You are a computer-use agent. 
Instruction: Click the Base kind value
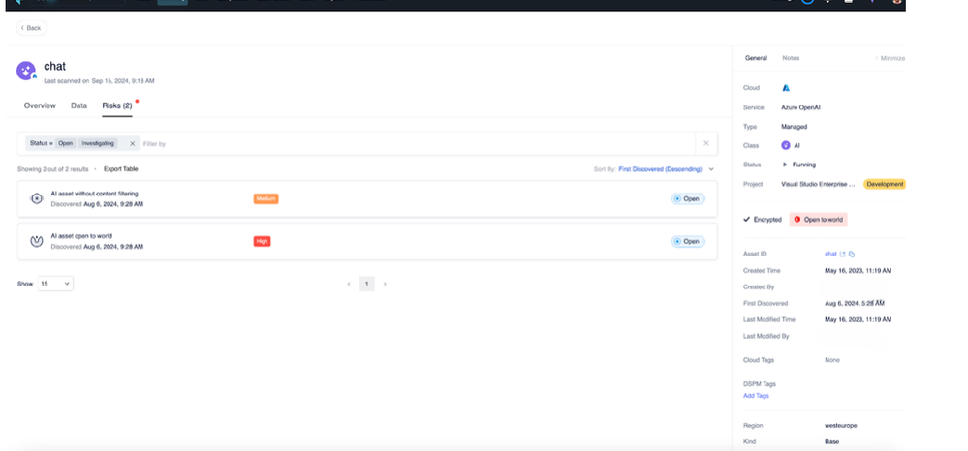pyautogui.click(x=831, y=441)
